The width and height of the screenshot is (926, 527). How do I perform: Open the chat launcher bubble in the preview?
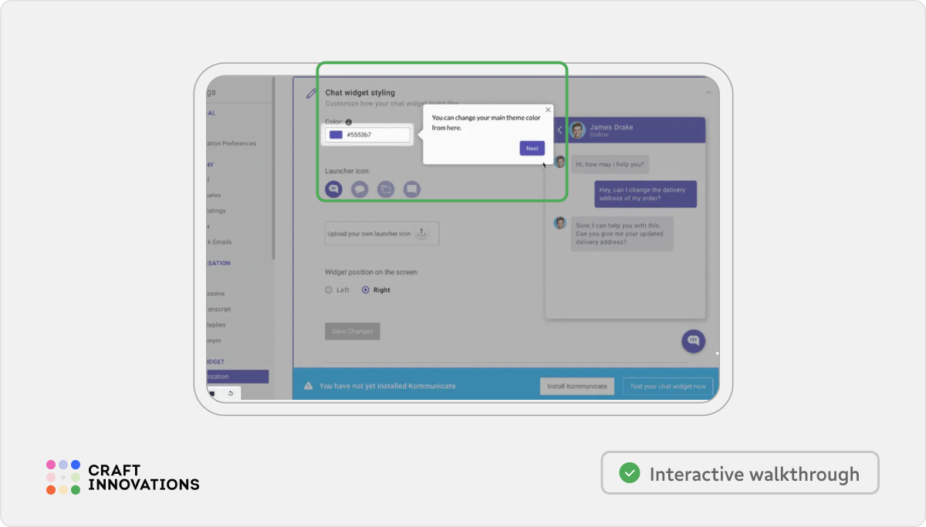point(692,341)
